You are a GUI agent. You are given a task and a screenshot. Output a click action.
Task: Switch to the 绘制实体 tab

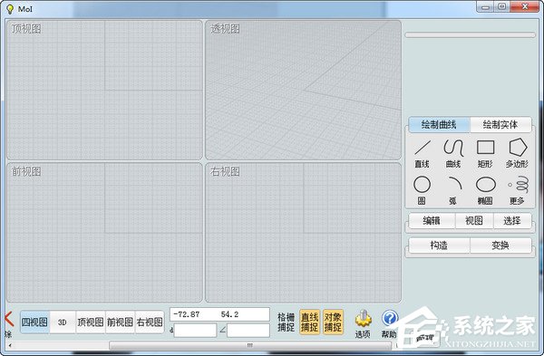click(x=500, y=124)
